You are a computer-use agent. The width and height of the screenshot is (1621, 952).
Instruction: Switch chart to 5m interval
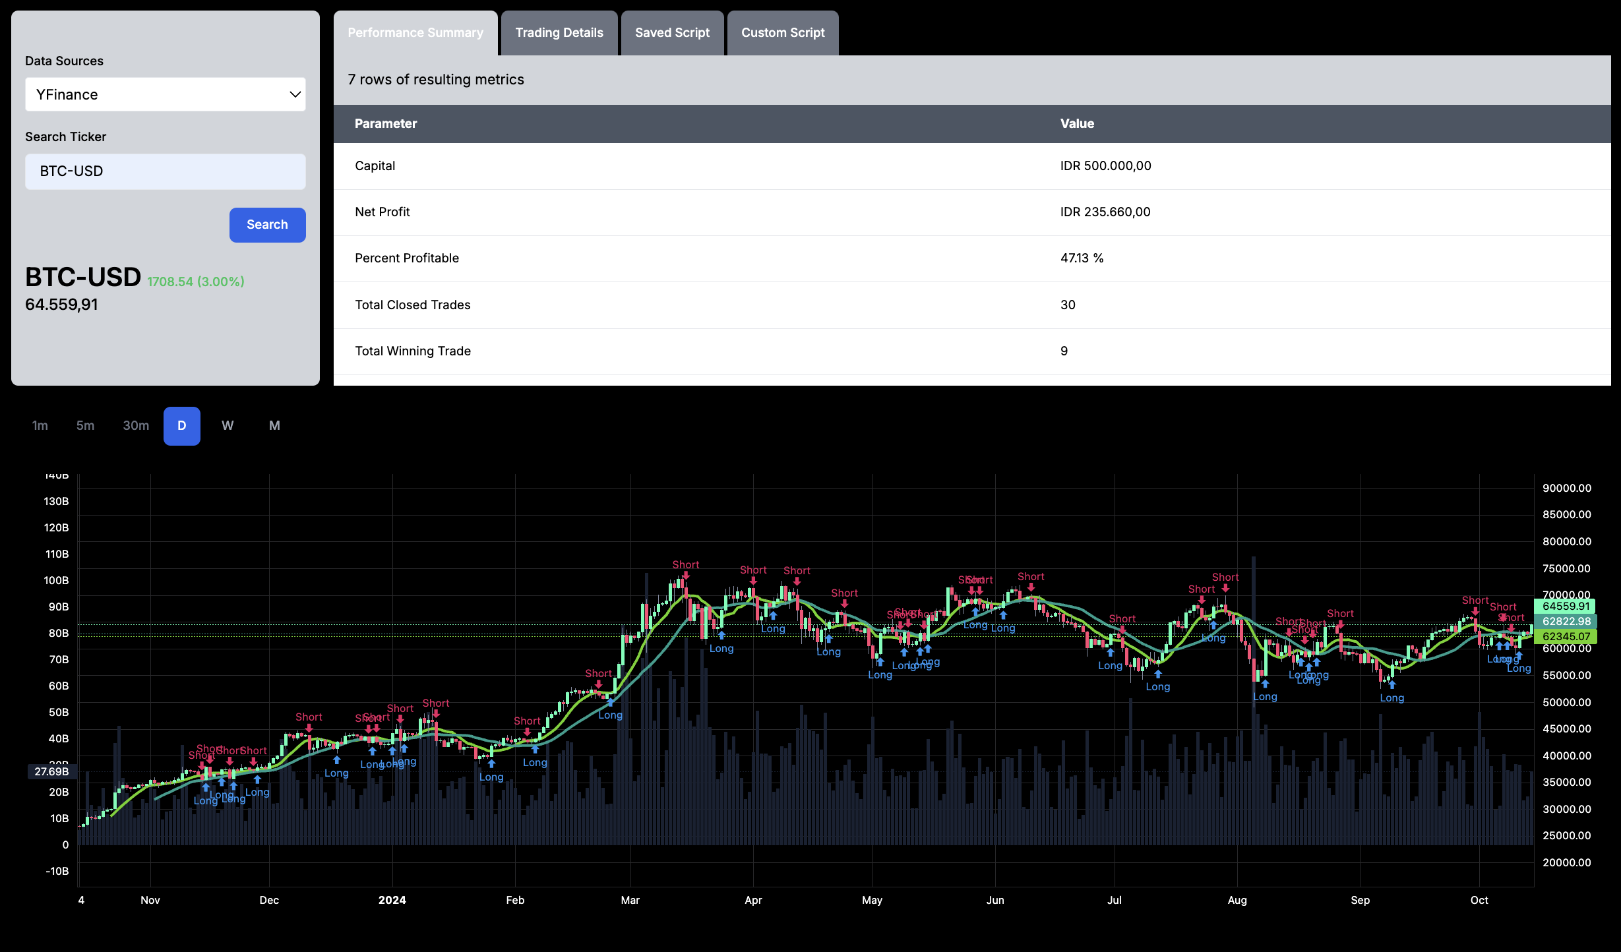(85, 426)
